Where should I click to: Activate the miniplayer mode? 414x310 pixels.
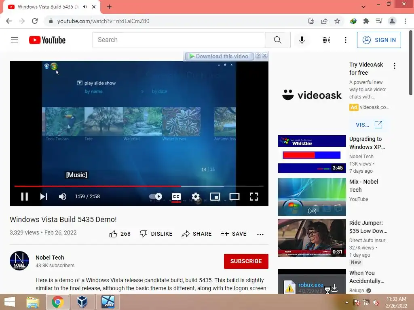tap(215, 197)
